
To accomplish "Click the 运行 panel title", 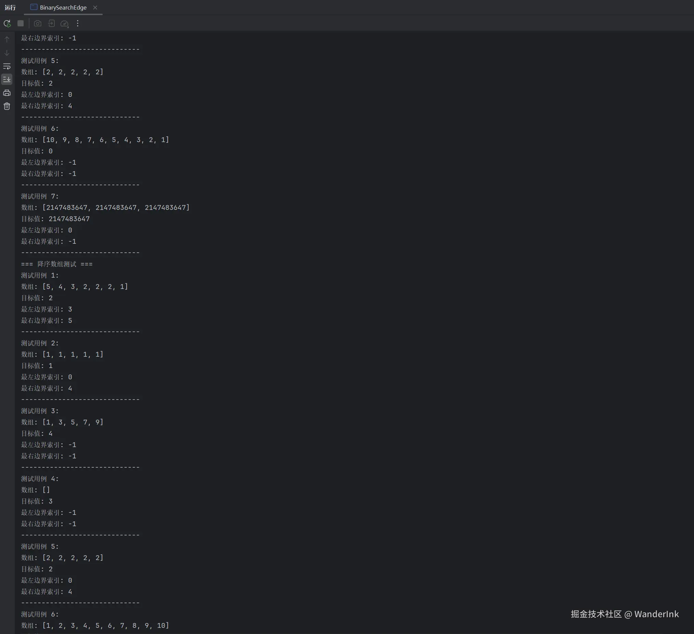I will click(x=10, y=8).
